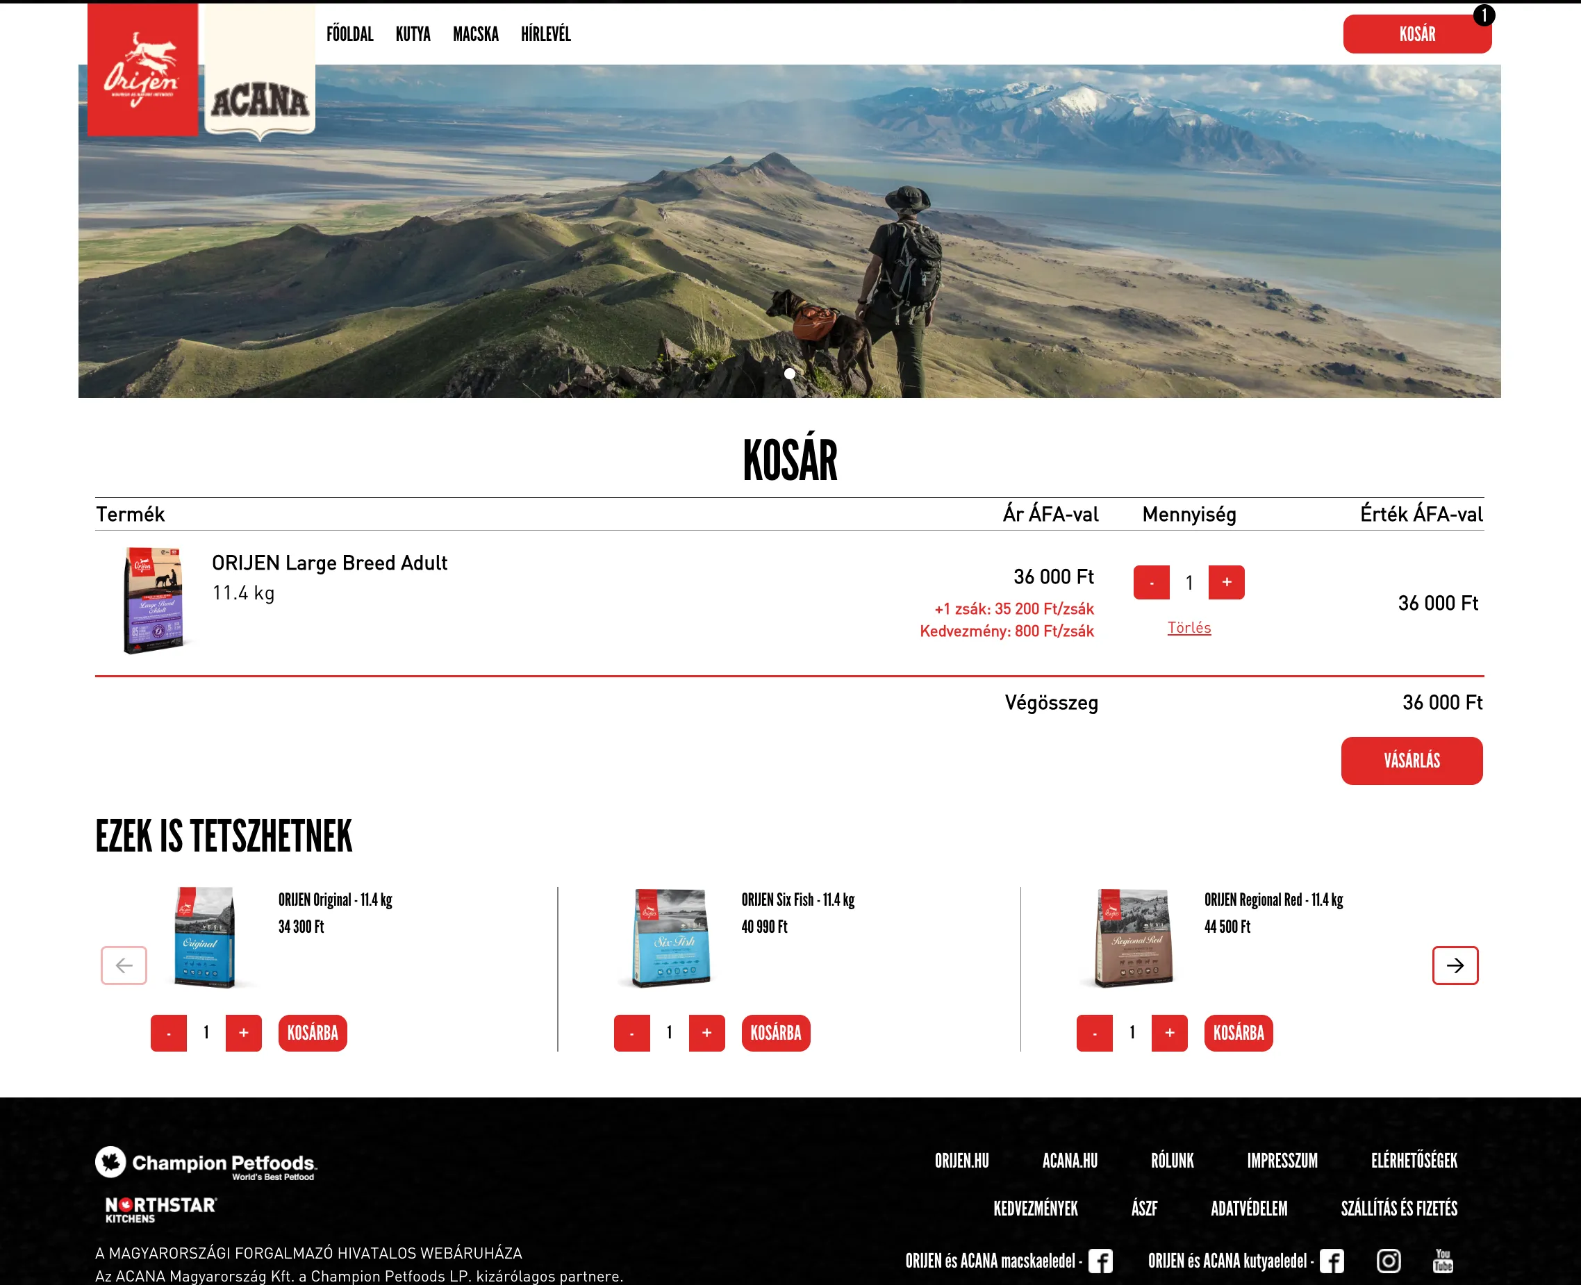Viewport: 1581px width, 1285px height.
Task: Click the quantity value for ORIJEN Original
Action: (x=206, y=1033)
